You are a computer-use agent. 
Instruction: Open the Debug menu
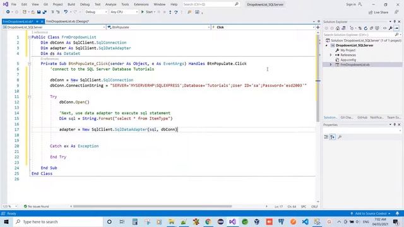[x=85, y=4]
